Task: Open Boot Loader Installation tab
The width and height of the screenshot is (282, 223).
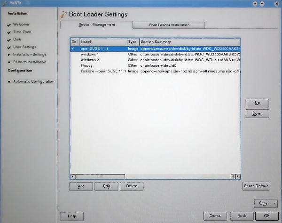Action: coord(169,25)
